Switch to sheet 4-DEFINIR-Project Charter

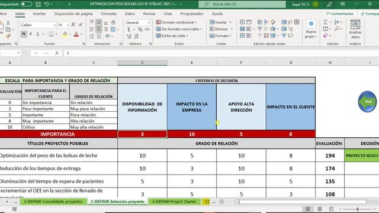point(174,202)
